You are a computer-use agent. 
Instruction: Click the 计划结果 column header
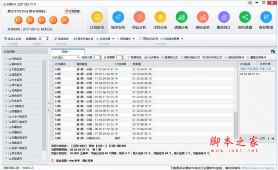coord(123,64)
